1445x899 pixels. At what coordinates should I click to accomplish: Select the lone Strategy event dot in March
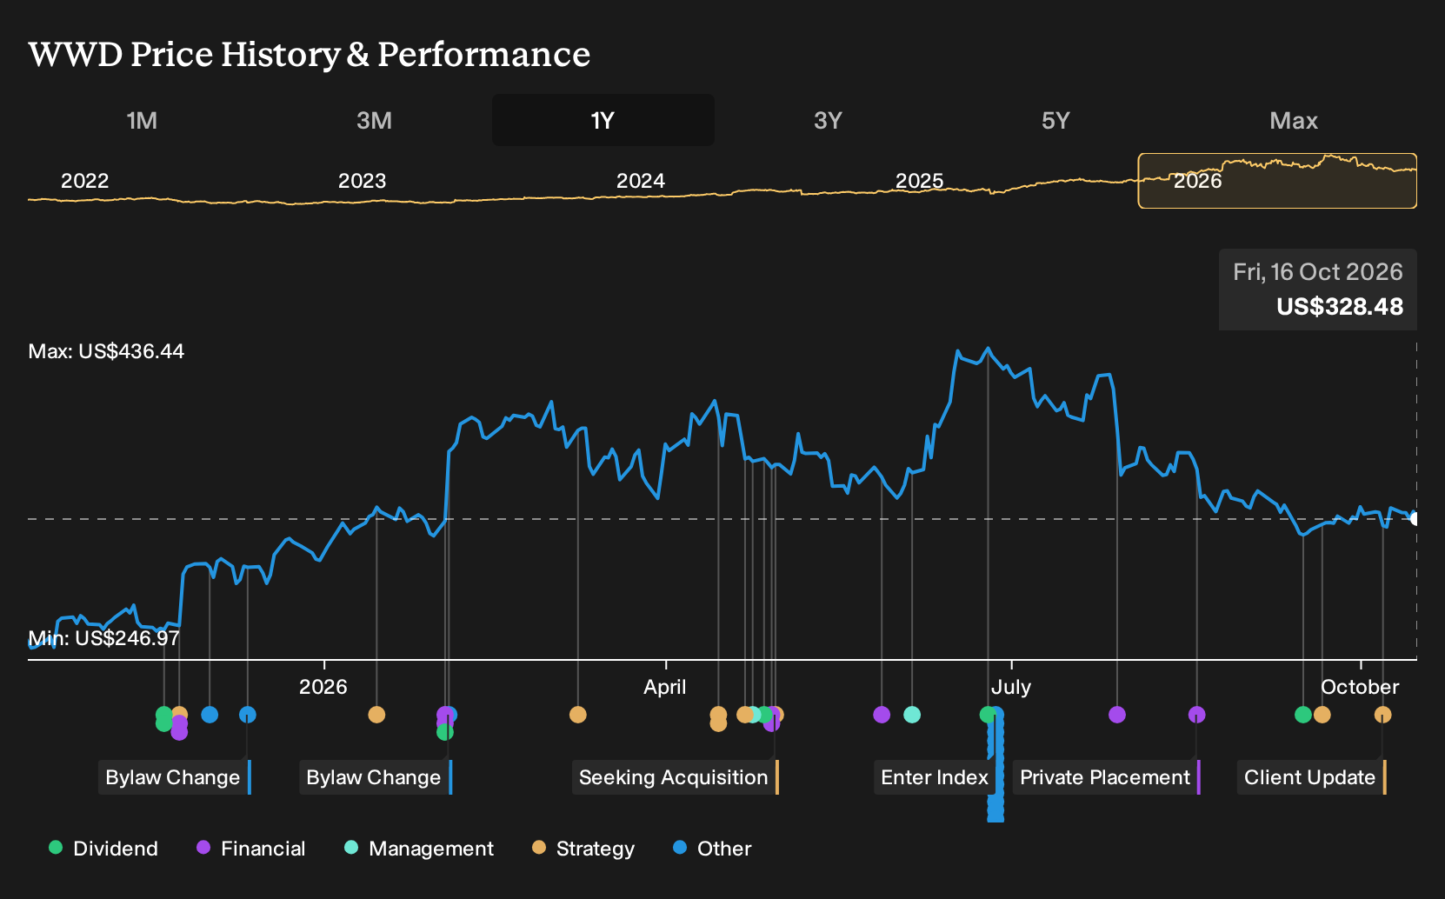click(x=578, y=715)
